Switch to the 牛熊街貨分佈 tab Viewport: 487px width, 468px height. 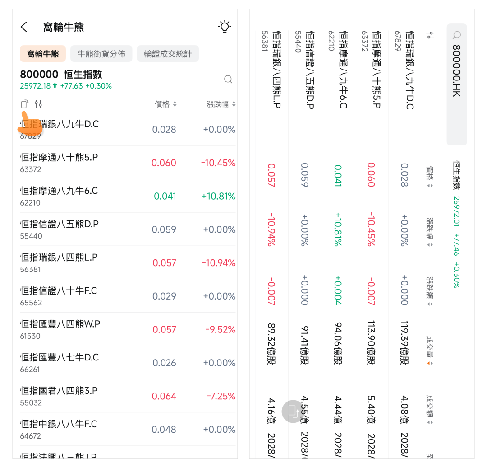[x=101, y=54]
